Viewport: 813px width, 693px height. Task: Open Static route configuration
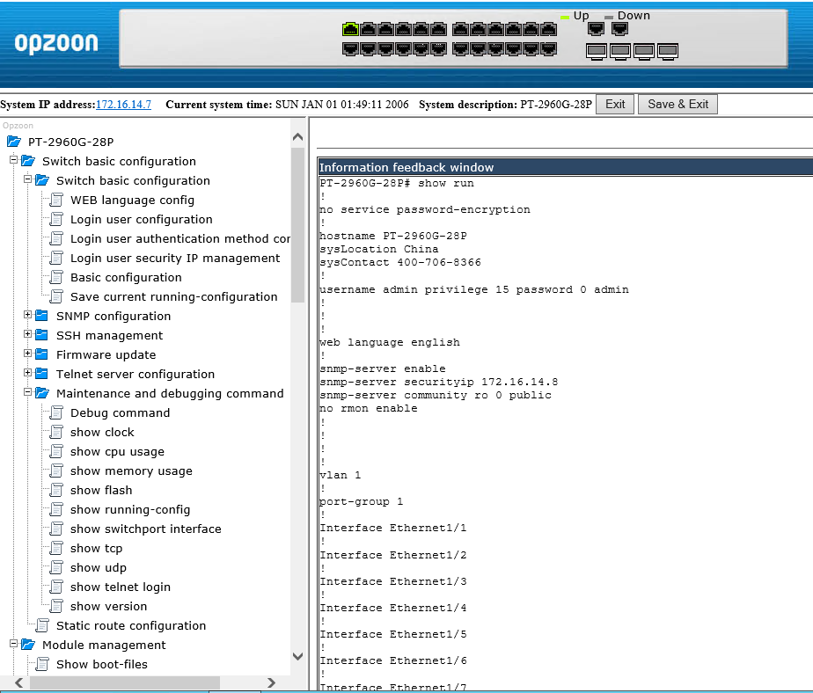pyautogui.click(x=131, y=625)
